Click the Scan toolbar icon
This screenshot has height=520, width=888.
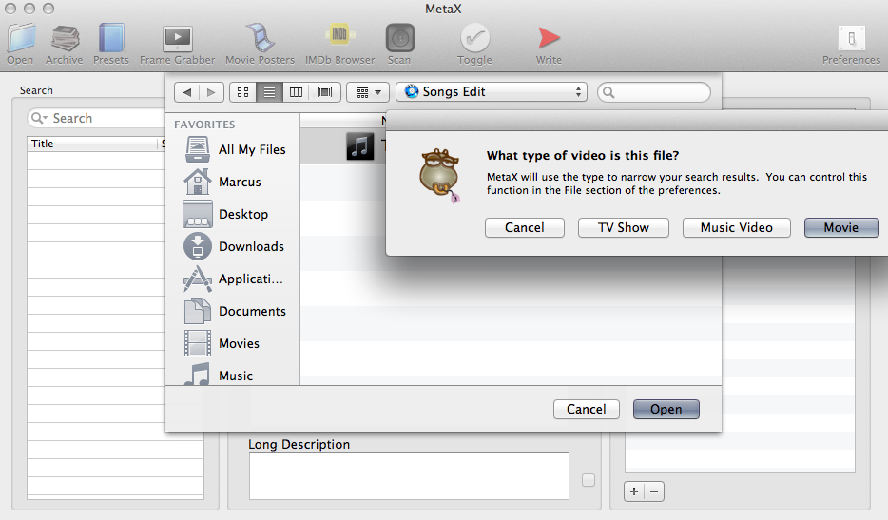point(400,39)
